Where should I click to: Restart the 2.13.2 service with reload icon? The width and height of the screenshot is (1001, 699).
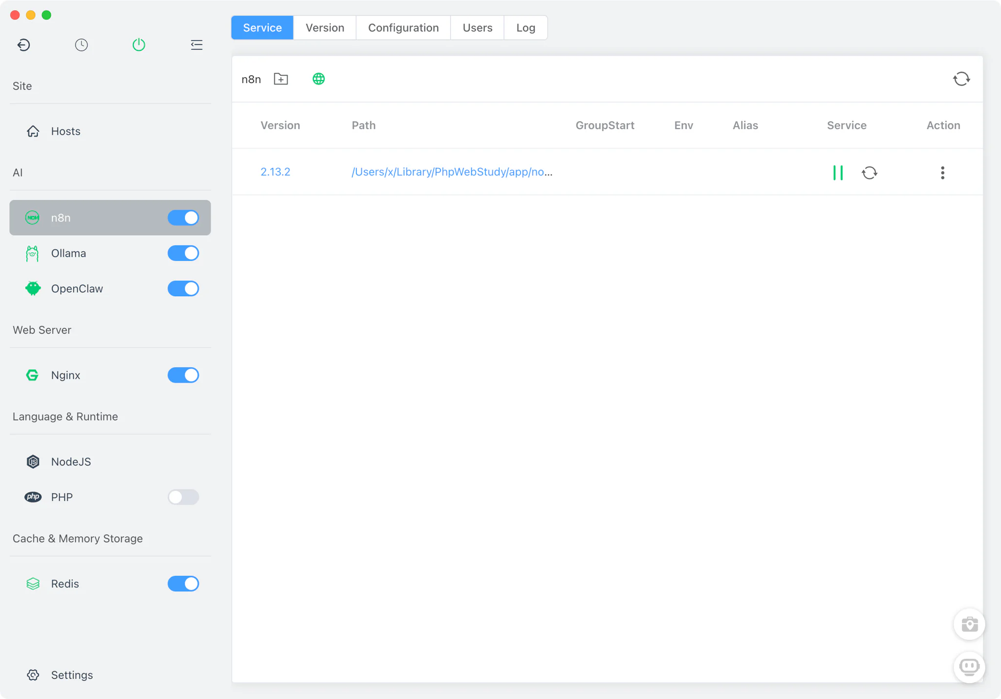pos(869,173)
